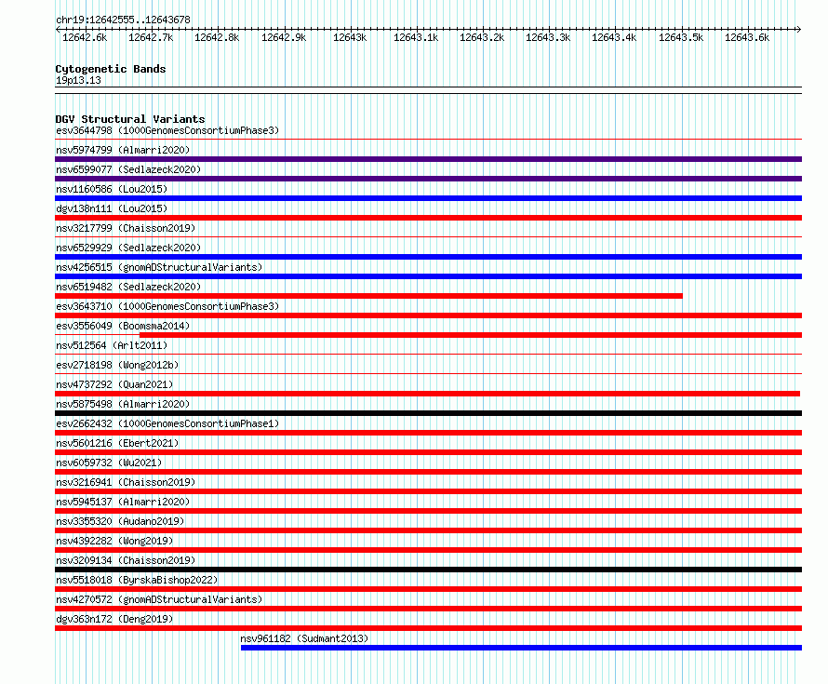Click the nsv4256515 (gnomADStructuralVariants) label
Screen dimensions: 828x684
pos(159,267)
